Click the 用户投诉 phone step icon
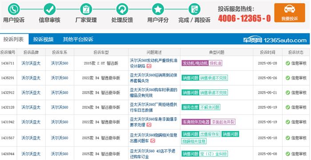311x160 pixels. (14, 9)
